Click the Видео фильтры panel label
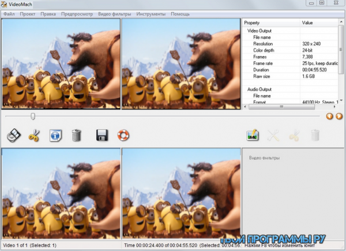The height and width of the screenshot is (251, 346). click(x=264, y=158)
